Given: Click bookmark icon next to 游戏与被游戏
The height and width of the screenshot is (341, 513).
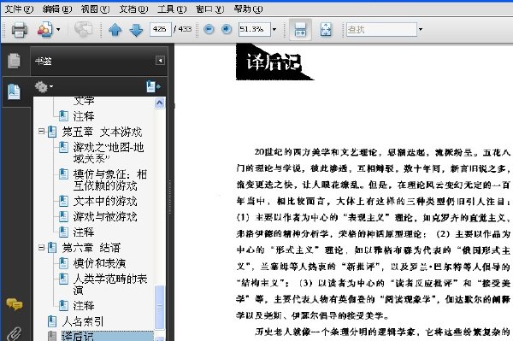Looking at the screenshot, I should [x=63, y=216].
